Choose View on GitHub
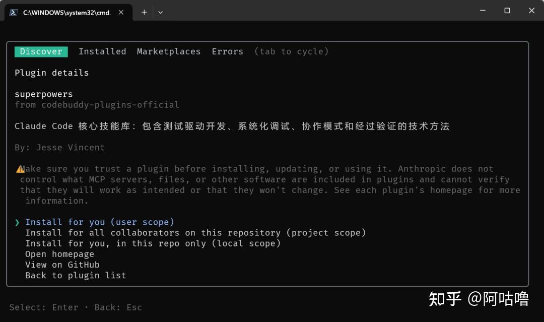This screenshot has width=544, height=322. (62, 265)
